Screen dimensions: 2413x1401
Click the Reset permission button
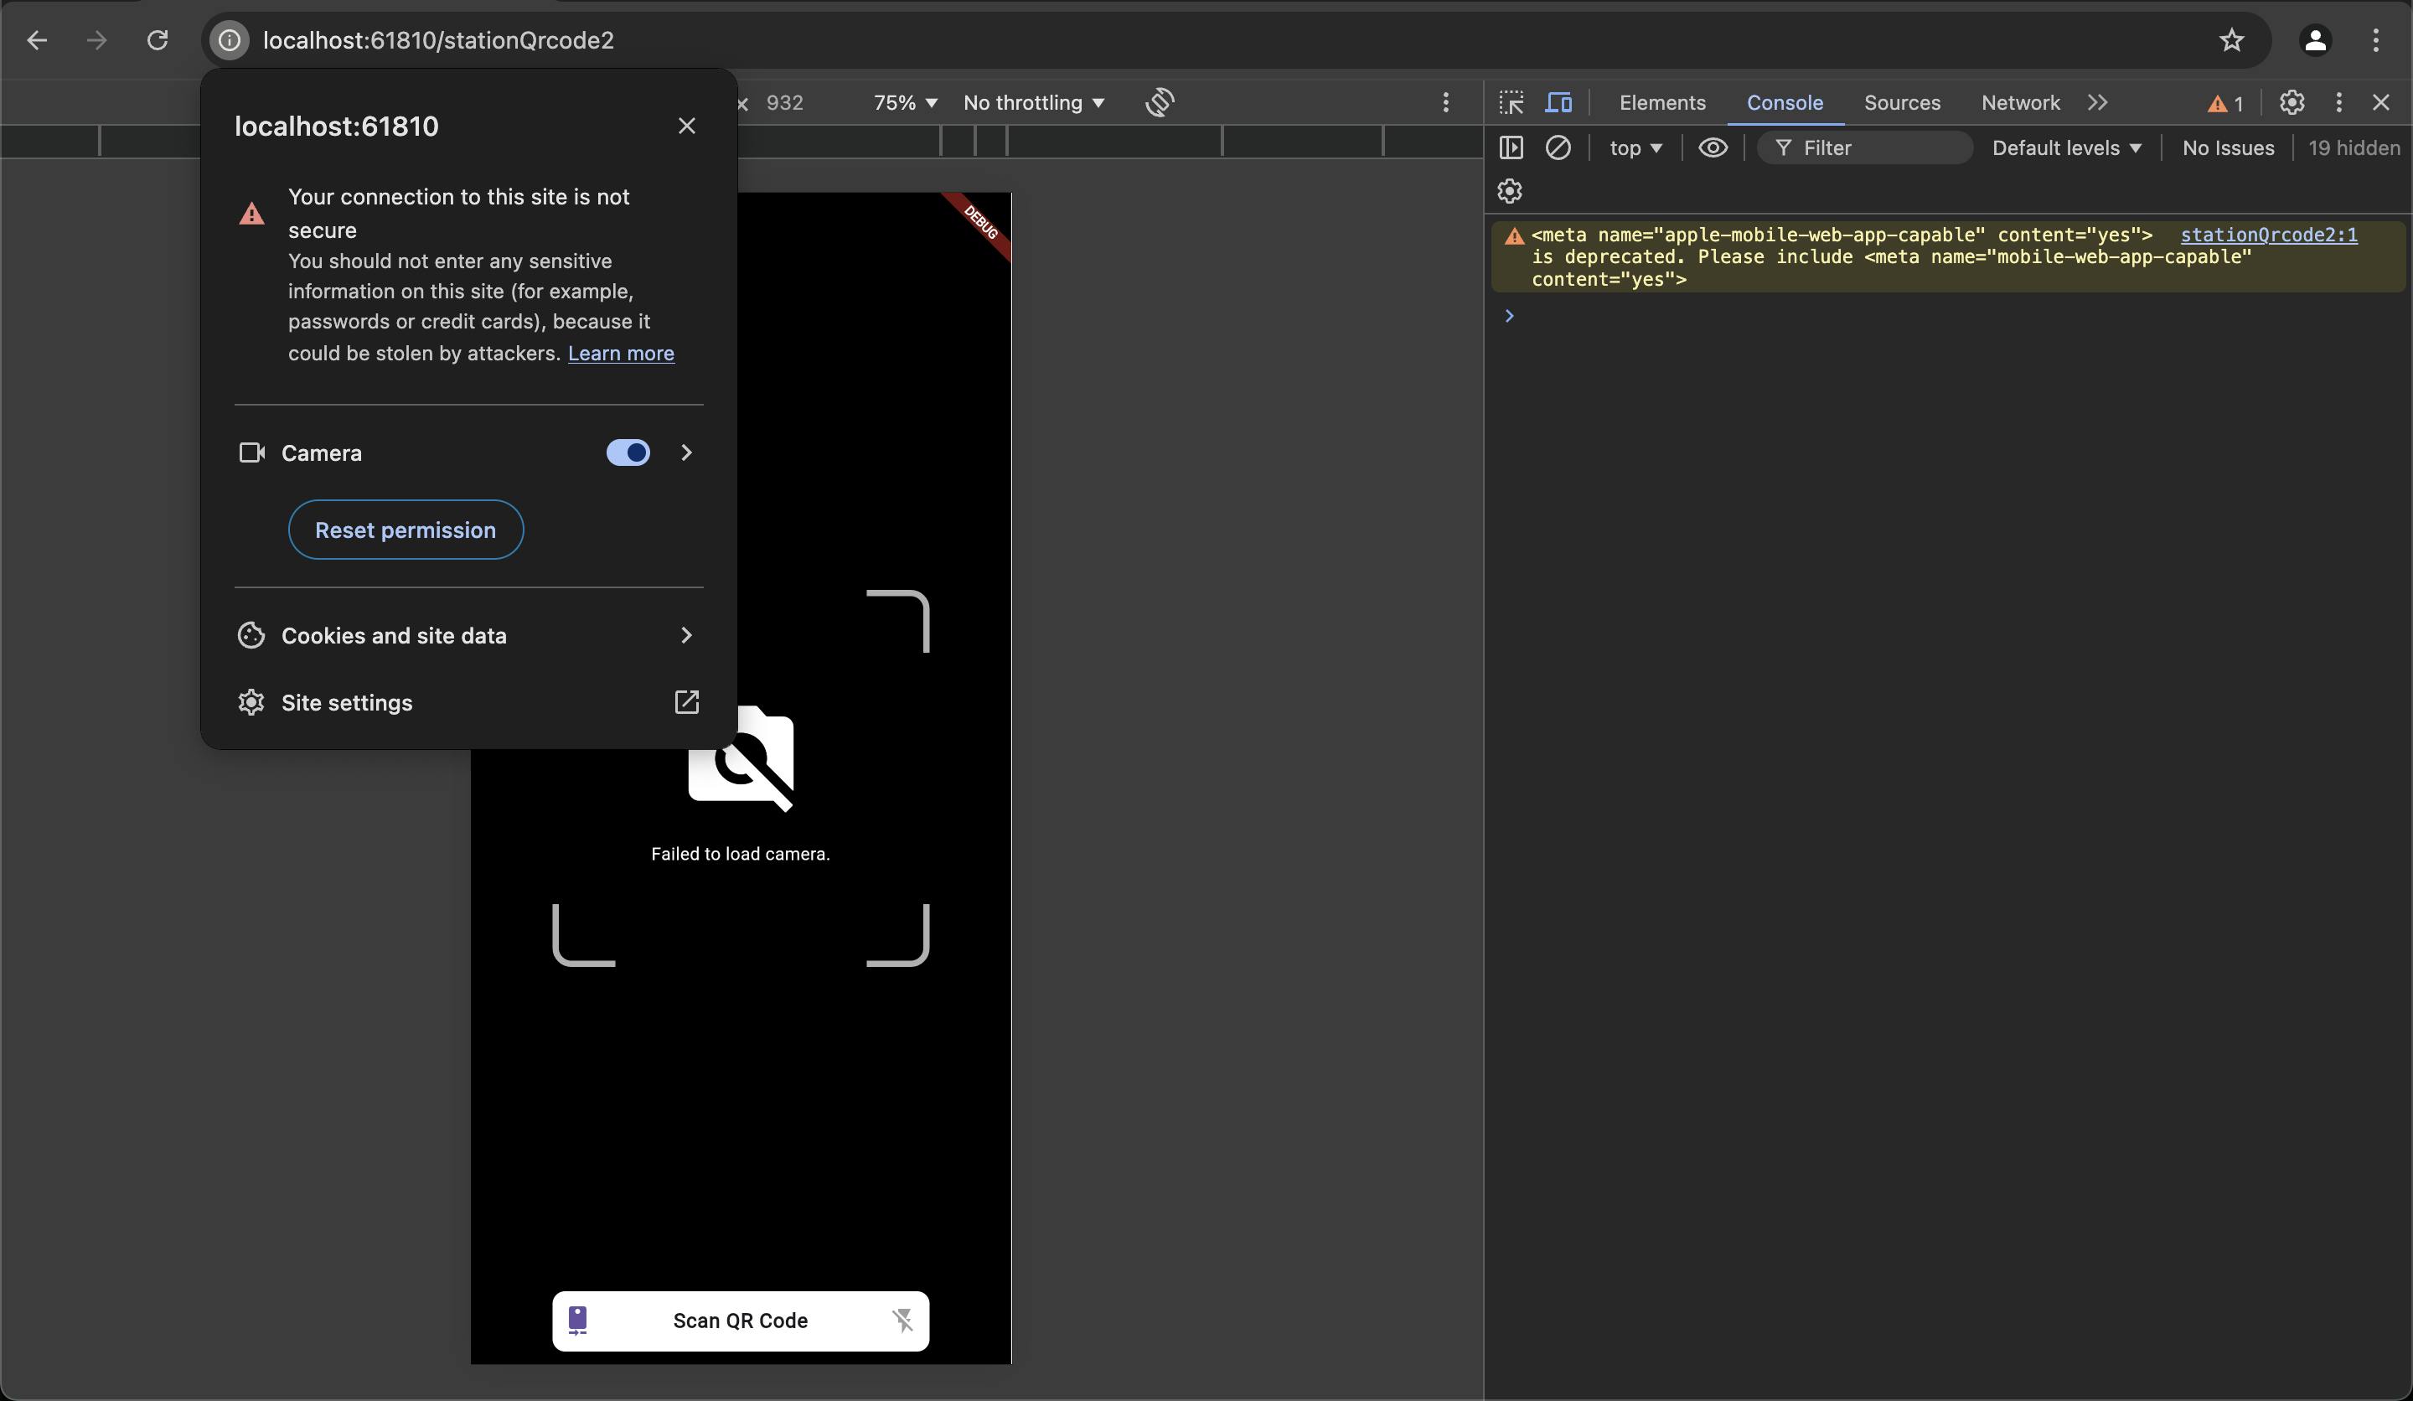405,530
